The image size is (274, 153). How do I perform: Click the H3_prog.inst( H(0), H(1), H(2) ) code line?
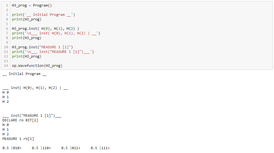(46, 29)
